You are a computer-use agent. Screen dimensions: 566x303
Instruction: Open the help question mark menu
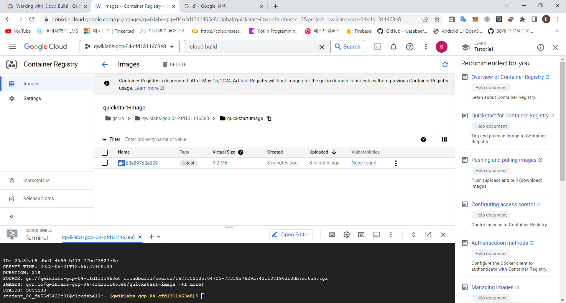pos(410,47)
